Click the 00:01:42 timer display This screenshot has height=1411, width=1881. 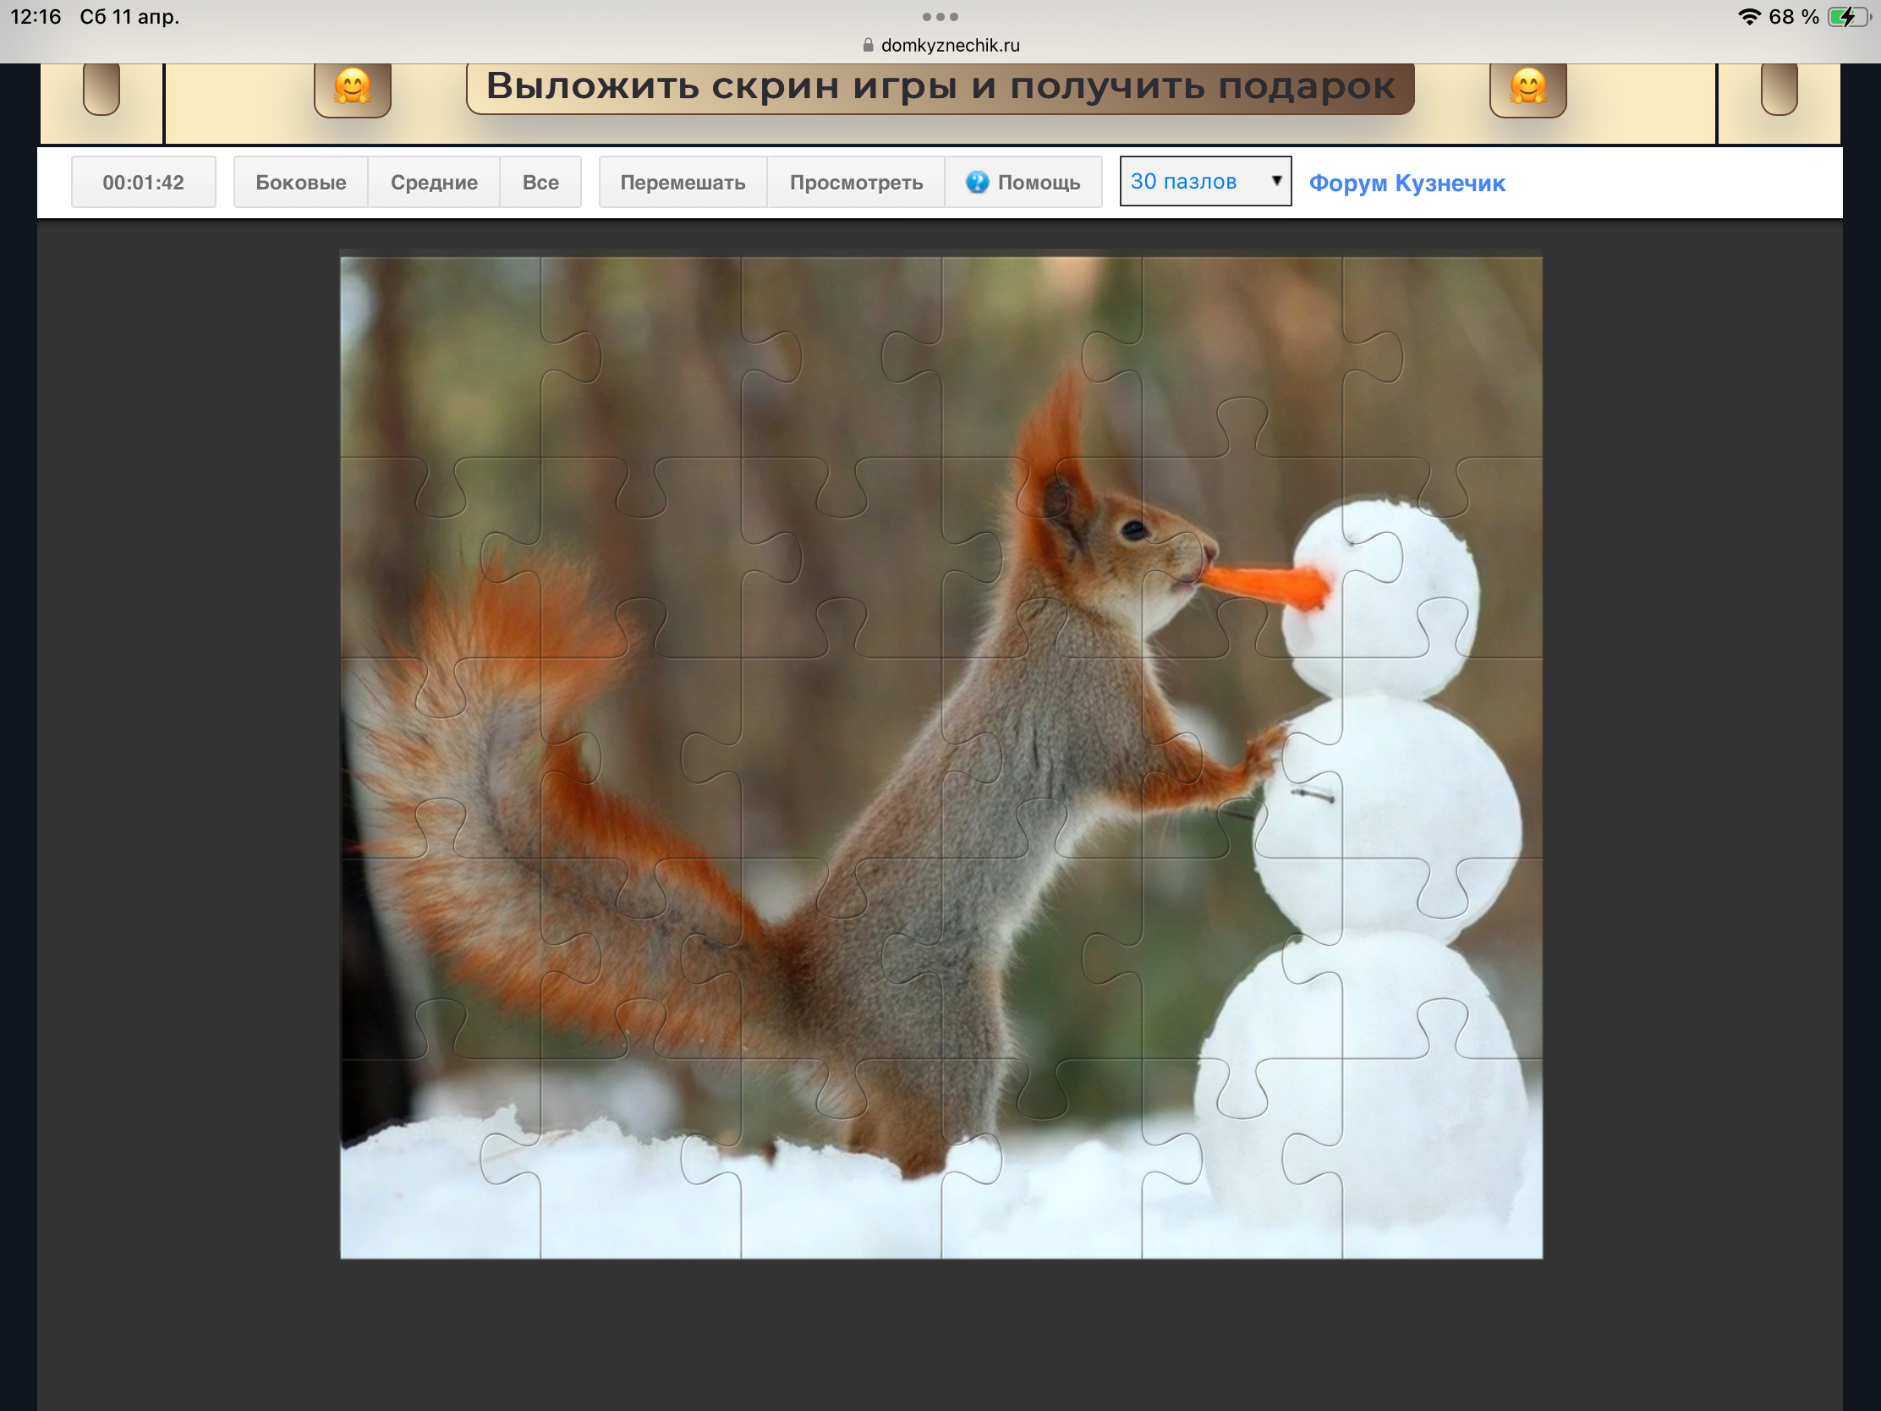click(143, 182)
